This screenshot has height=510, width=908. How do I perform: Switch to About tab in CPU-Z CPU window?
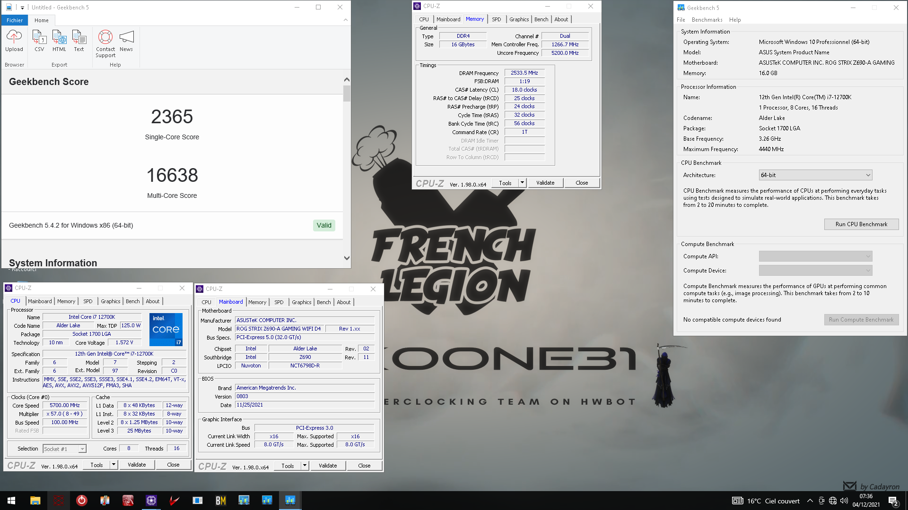(x=152, y=301)
